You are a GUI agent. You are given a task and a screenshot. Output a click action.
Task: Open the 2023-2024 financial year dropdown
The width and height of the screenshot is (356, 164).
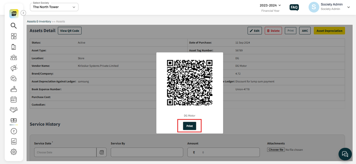pyautogui.click(x=270, y=5)
